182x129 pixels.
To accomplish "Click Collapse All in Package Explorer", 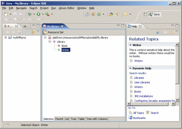I will pyautogui.click(x=27, y=32).
